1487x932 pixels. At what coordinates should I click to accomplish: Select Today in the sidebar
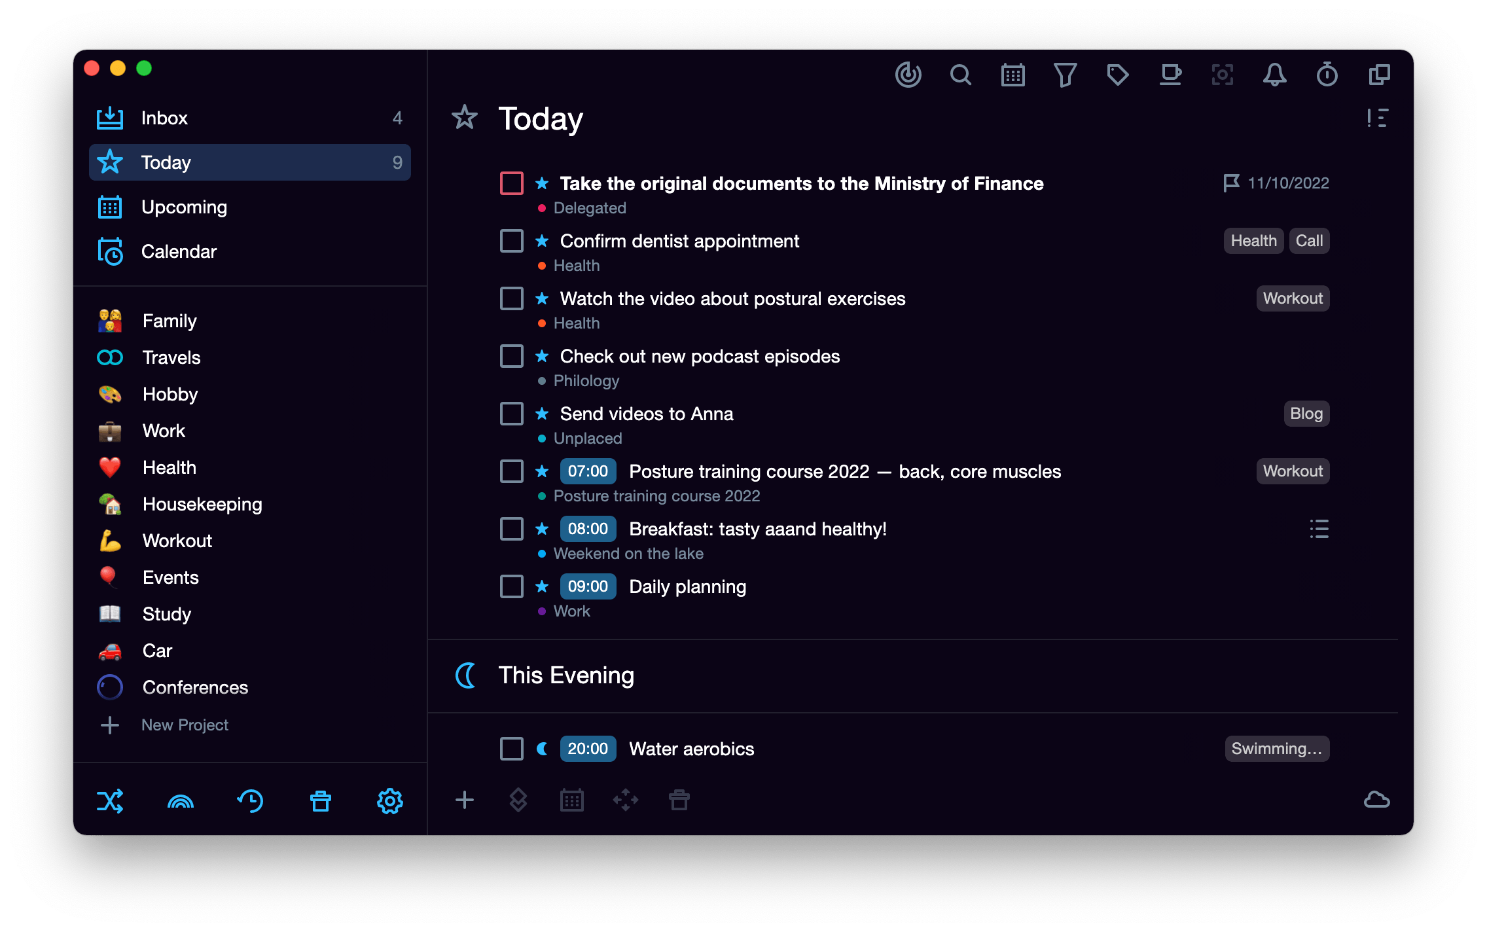(x=250, y=162)
